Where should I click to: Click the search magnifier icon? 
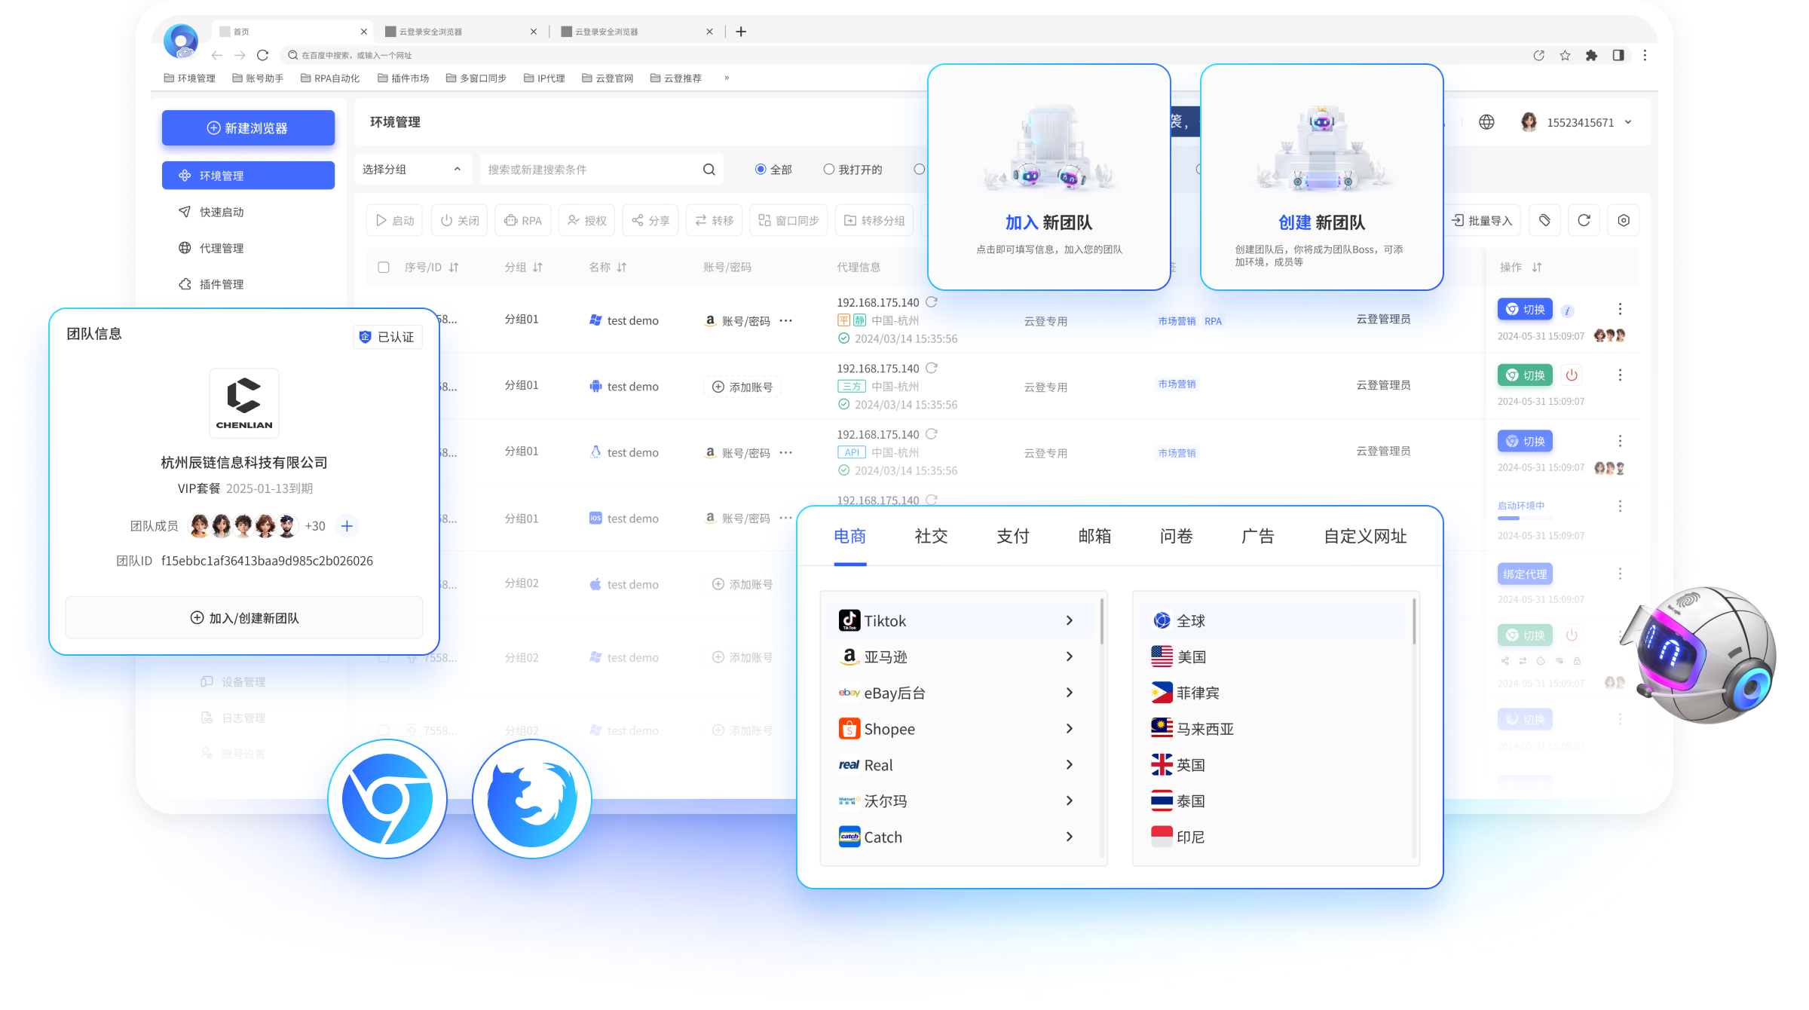tap(709, 170)
